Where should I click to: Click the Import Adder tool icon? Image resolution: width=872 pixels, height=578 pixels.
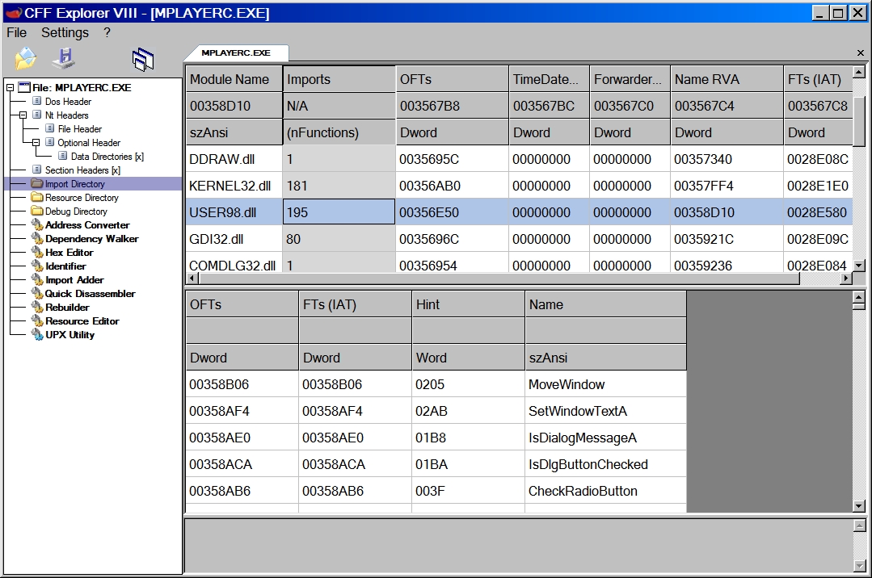coord(37,279)
